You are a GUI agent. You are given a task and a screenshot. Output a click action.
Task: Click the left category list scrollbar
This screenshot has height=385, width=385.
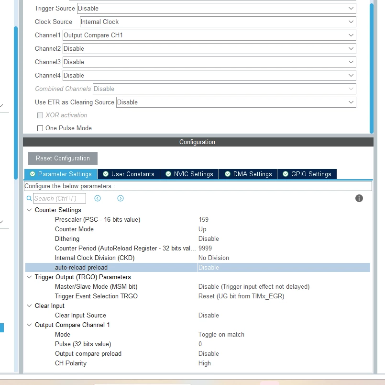pyautogui.click(x=16, y=103)
